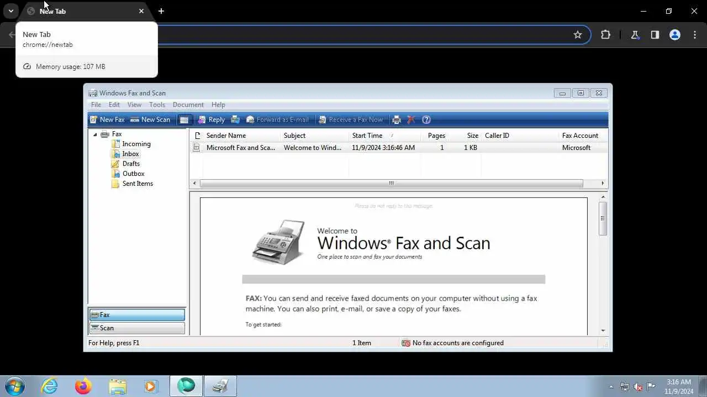Screen dimensions: 707x397
Task: Click the fax account status bar icon
Action: 406,343
